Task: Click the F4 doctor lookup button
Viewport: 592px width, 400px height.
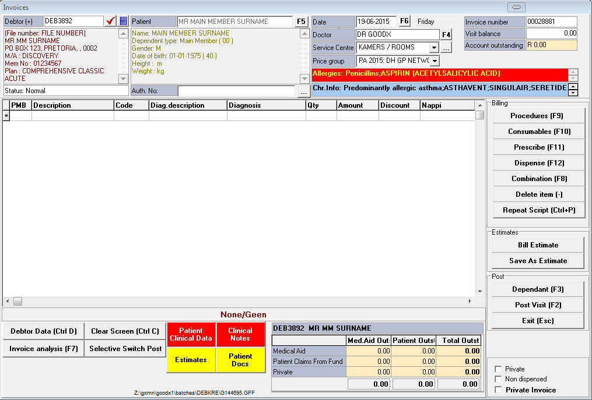Action: click(446, 35)
